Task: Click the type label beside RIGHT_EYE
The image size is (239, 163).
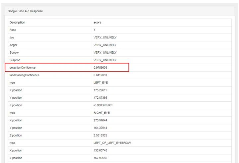Action: [12, 113]
